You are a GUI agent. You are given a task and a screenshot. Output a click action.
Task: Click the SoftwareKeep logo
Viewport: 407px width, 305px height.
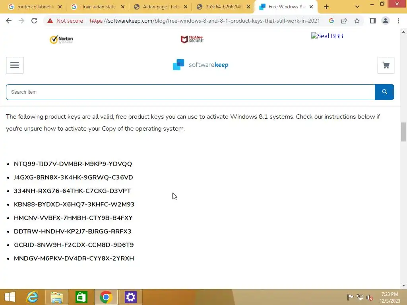tap(201, 65)
